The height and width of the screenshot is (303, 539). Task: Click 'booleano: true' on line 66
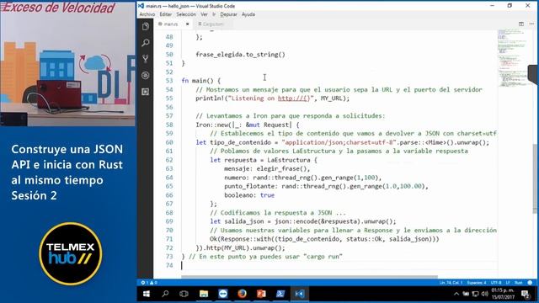click(x=249, y=195)
